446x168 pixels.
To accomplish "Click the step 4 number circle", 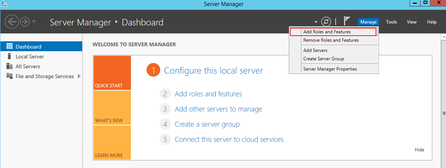I will coord(165,124).
